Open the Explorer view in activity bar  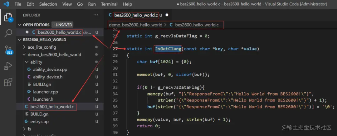click(8, 17)
